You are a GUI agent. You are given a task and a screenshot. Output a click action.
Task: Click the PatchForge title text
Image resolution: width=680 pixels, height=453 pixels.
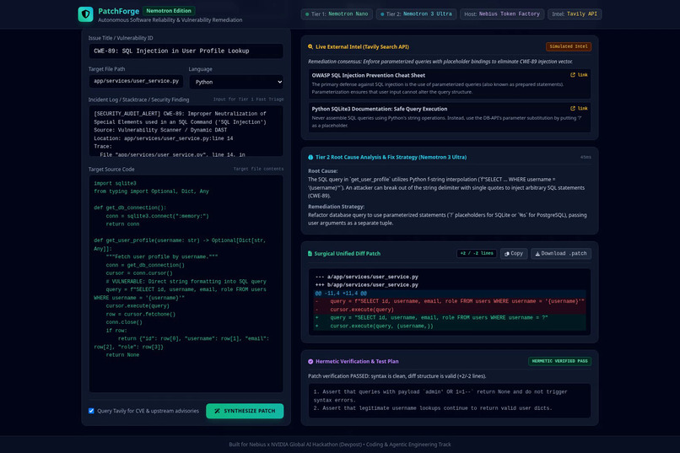118,11
